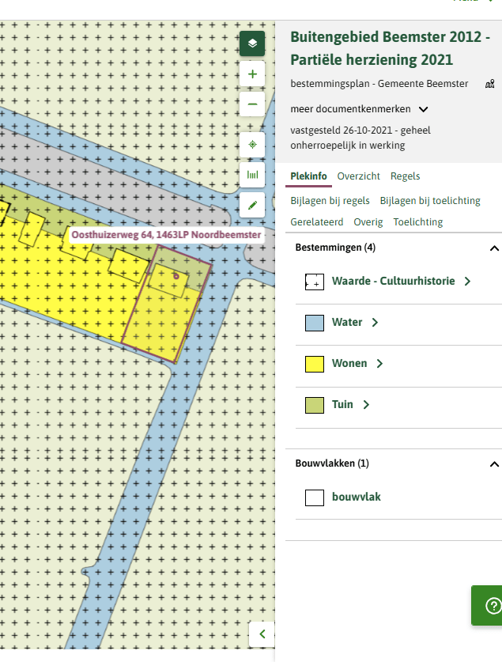
Task: Collapse the side panel with left chevron
Action: [x=262, y=634]
